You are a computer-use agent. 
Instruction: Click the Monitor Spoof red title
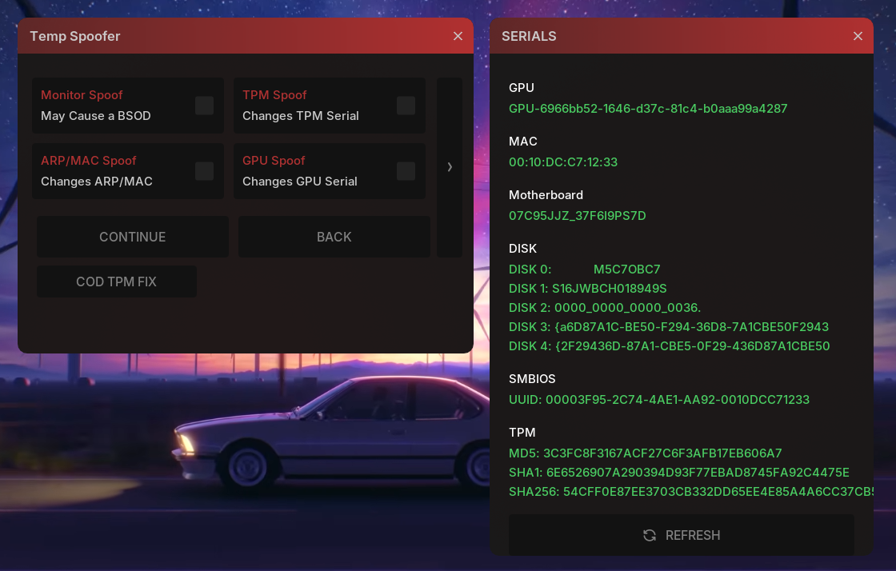82,95
